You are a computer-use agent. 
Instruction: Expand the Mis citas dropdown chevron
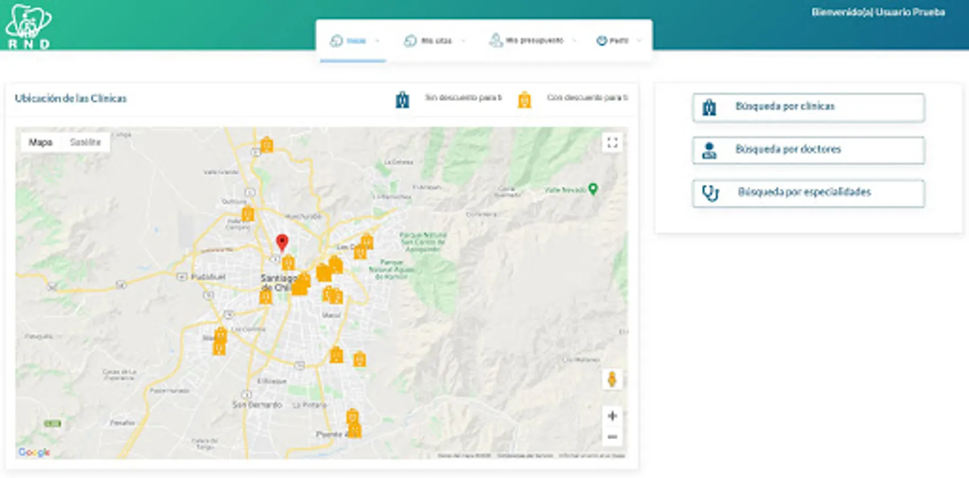pyautogui.click(x=463, y=41)
